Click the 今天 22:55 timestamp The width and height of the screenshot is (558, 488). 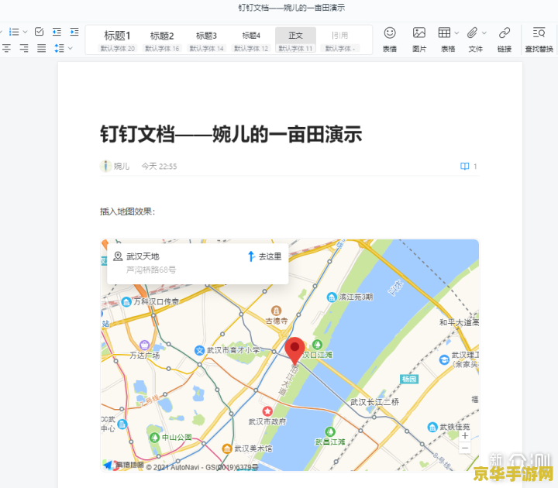(159, 166)
